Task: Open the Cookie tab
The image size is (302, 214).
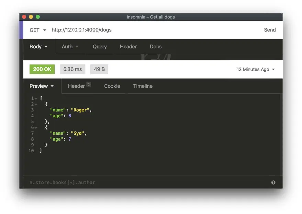Action: pyautogui.click(x=112, y=86)
